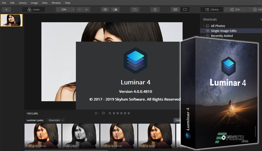Expand the Recently Added tree arrow

[x=204, y=36]
